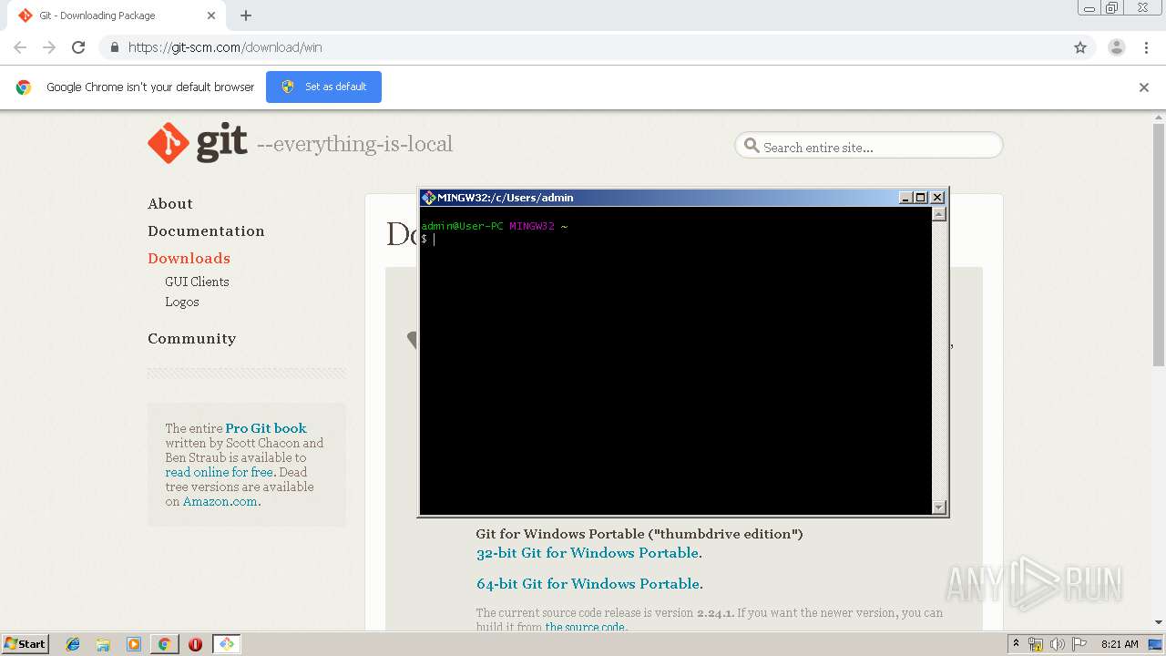The height and width of the screenshot is (656, 1166).
Task: Show hidden system tray icons
Action: pyautogui.click(x=1016, y=644)
